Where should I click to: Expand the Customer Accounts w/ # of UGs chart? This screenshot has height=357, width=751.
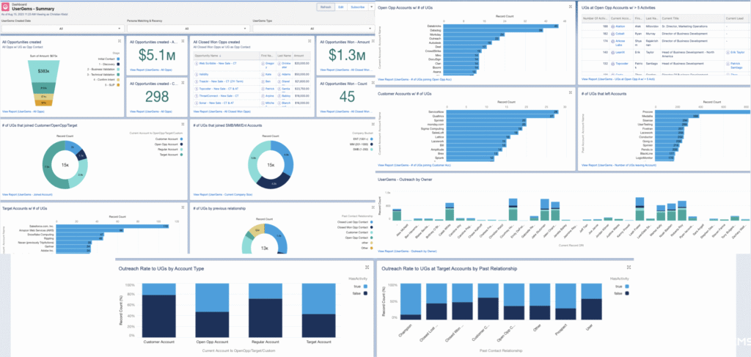(571, 93)
